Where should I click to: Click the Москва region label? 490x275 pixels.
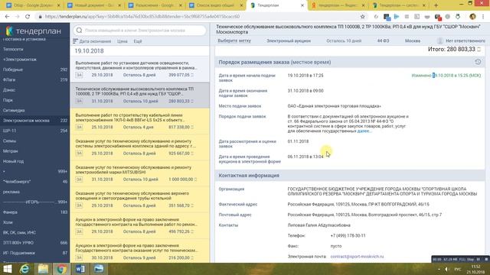click(413, 40)
